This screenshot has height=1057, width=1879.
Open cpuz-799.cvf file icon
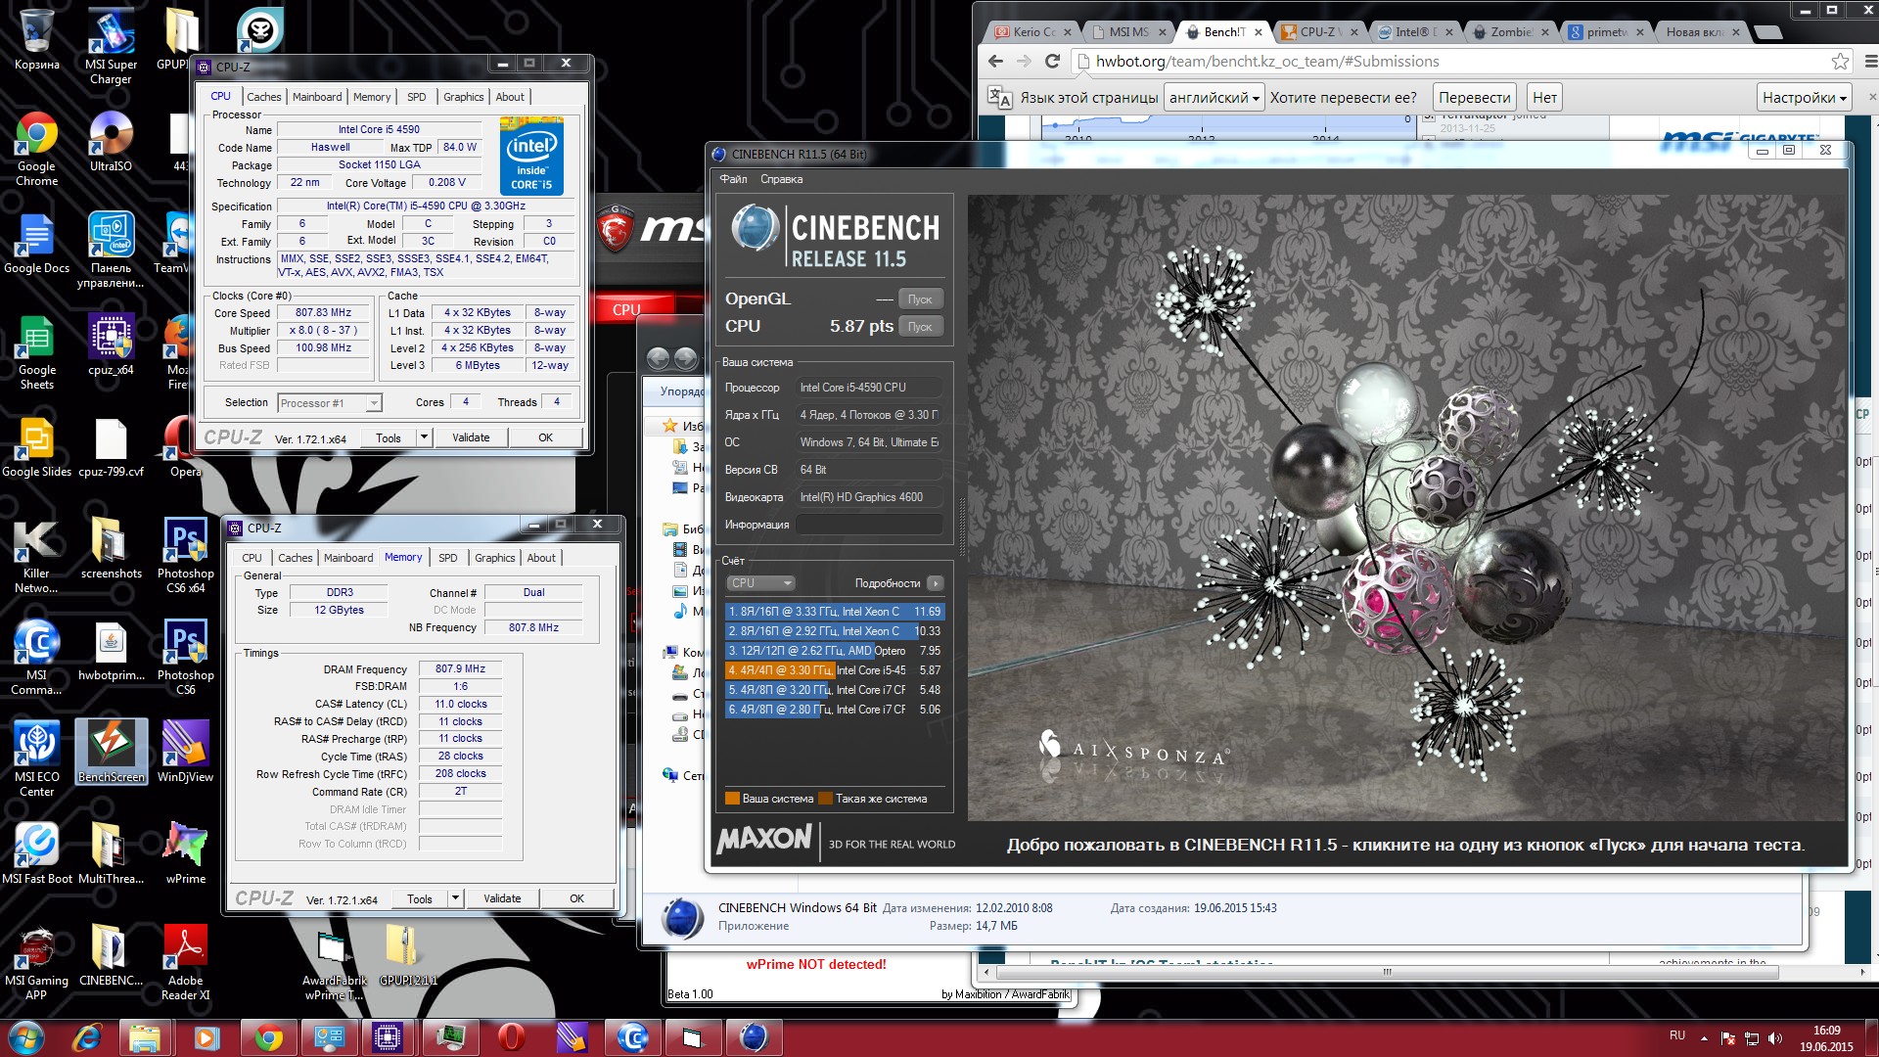111,447
